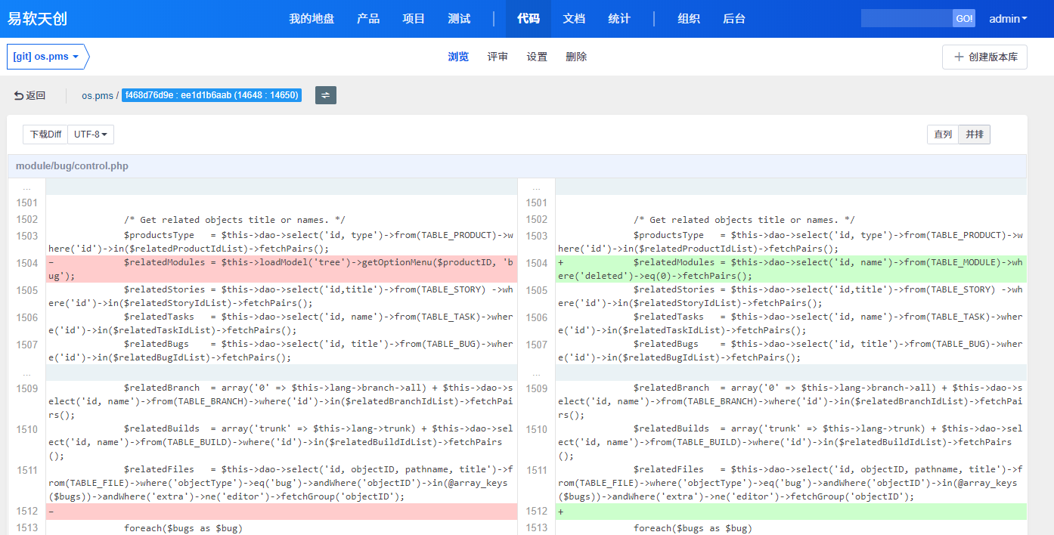The width and height of the screenshot is (1054, 535).
Task: Click the 下载Diff button
Action: tap(45, 135)
